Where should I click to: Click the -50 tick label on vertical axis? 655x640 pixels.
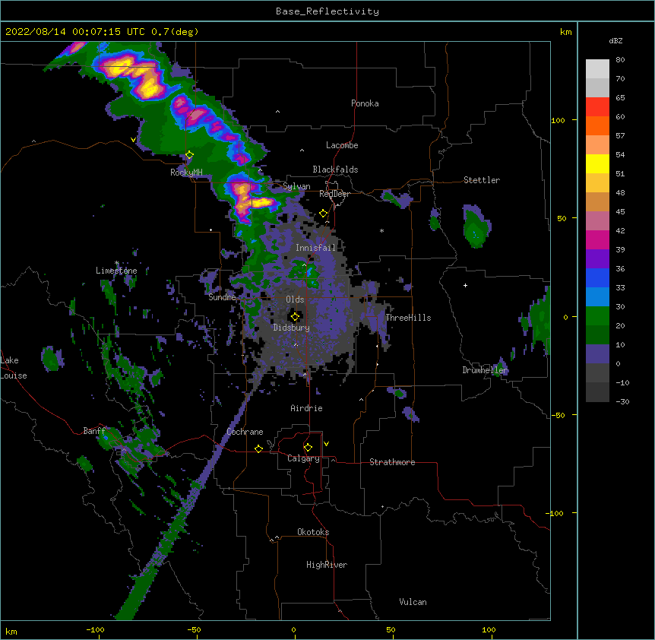558,415
